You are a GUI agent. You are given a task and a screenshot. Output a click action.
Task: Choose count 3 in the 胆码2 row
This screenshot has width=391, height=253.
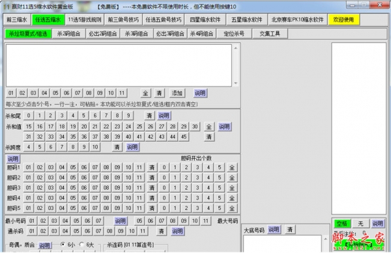point(197,178)
